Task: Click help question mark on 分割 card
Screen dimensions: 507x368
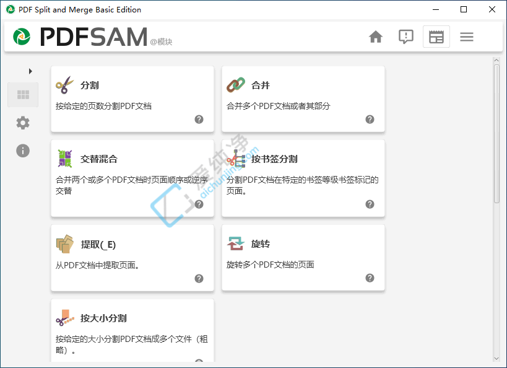Action: pyautogui.click(x=199, y=120)
